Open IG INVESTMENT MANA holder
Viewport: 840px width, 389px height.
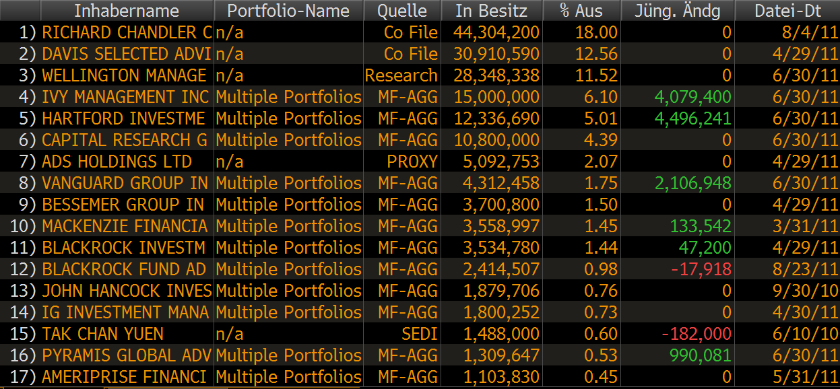[125, 312]
